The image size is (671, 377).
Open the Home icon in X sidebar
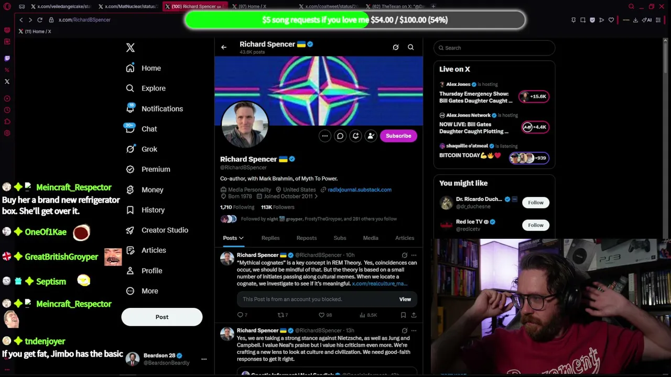130,68
